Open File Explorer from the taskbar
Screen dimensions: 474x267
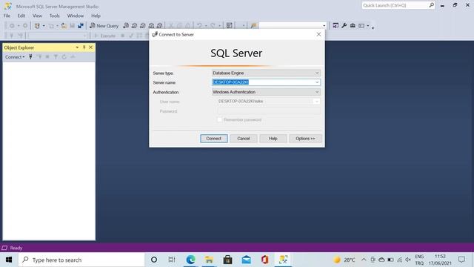[x=209, y=260]
